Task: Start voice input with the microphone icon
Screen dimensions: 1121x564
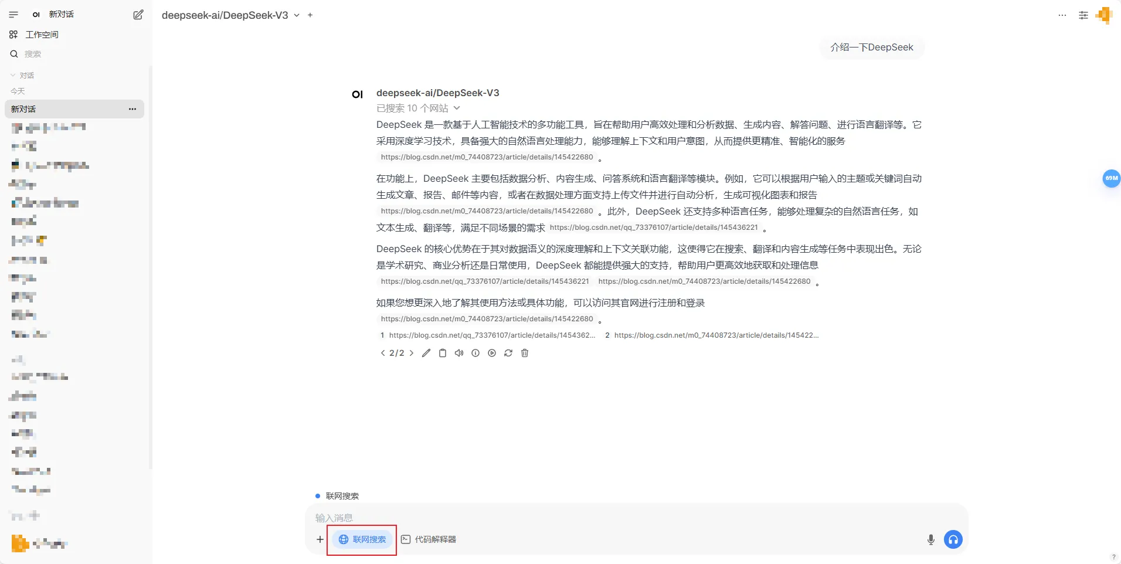Action: click(x=931, y=539)
